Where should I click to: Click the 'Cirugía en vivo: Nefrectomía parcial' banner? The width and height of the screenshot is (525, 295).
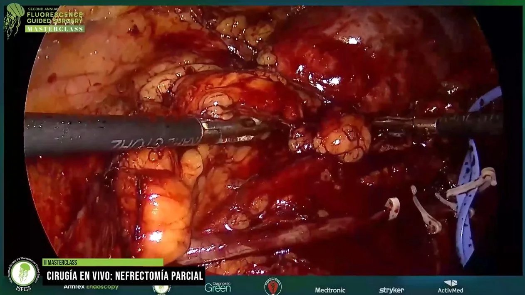pyautogui.click(x=125, y=275)
